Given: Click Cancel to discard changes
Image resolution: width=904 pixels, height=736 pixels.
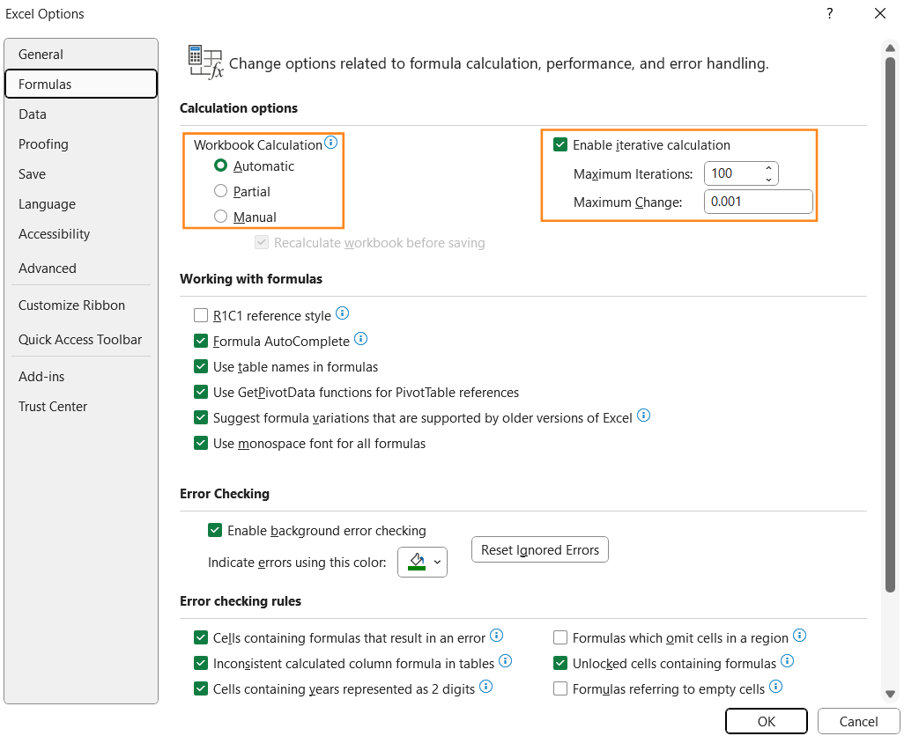Looking at the screenshot, I should click(x=858, y=722).
